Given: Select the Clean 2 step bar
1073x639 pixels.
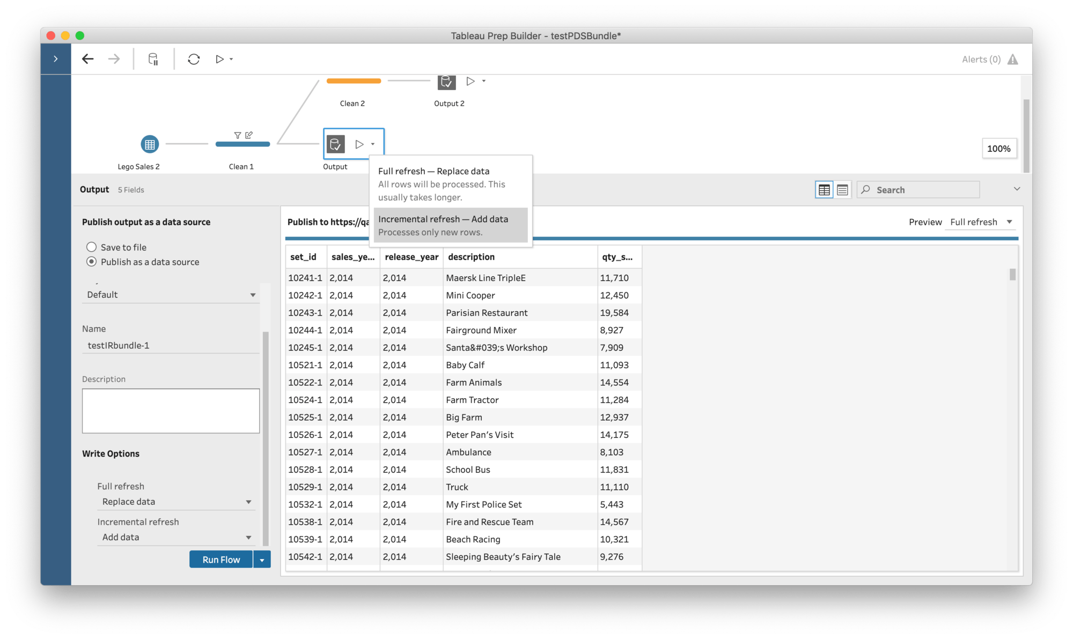Looking at the screenshot, I should click(x=354, y=81).
